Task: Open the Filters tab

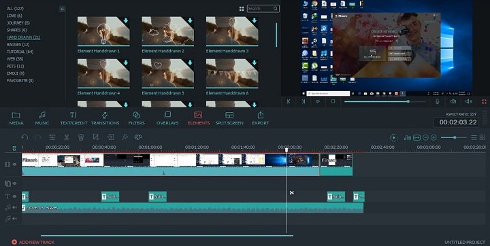Action: 136,119
